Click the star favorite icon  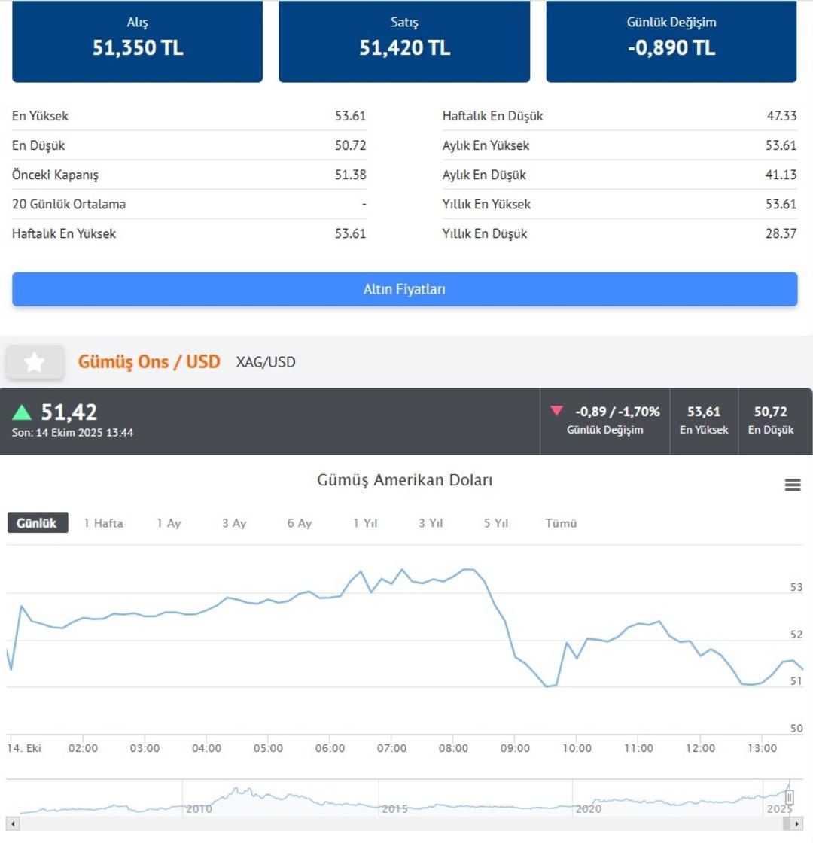coord(35,362)
